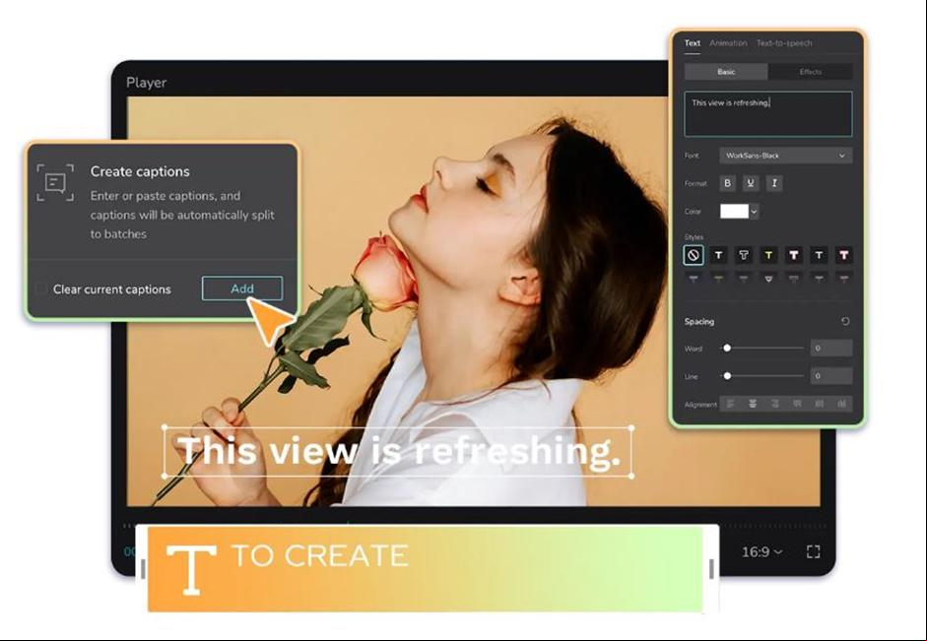This screenshot has height=641, width=927.
Task: Select the caption text box on the video
Action: [x=398, y=451]
